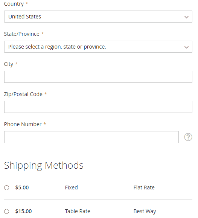Focus the City text field
This screenshot has width=198, height=218.
point(98,77)
